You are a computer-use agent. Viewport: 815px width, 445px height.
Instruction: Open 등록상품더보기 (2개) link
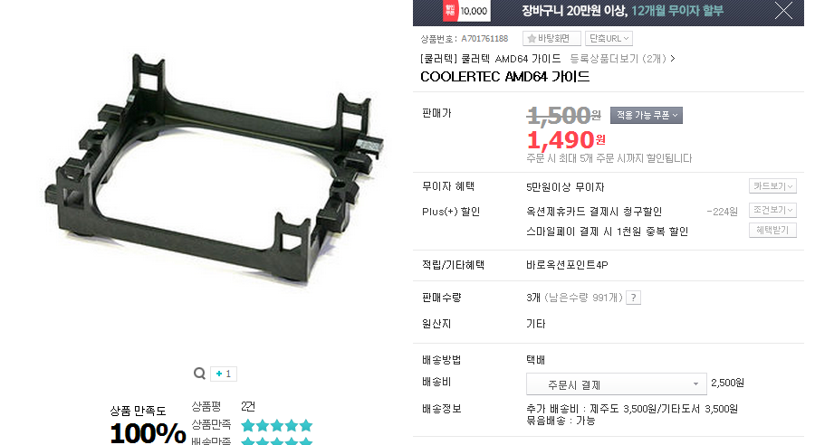(618, 59)
